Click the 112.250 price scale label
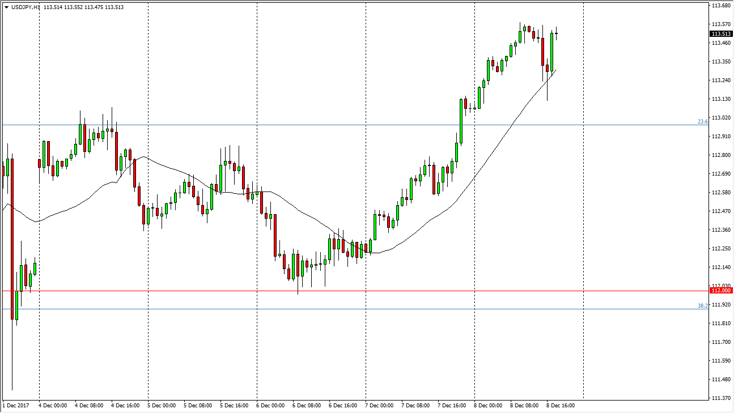 pyautogui.click(x=721, y=248)
